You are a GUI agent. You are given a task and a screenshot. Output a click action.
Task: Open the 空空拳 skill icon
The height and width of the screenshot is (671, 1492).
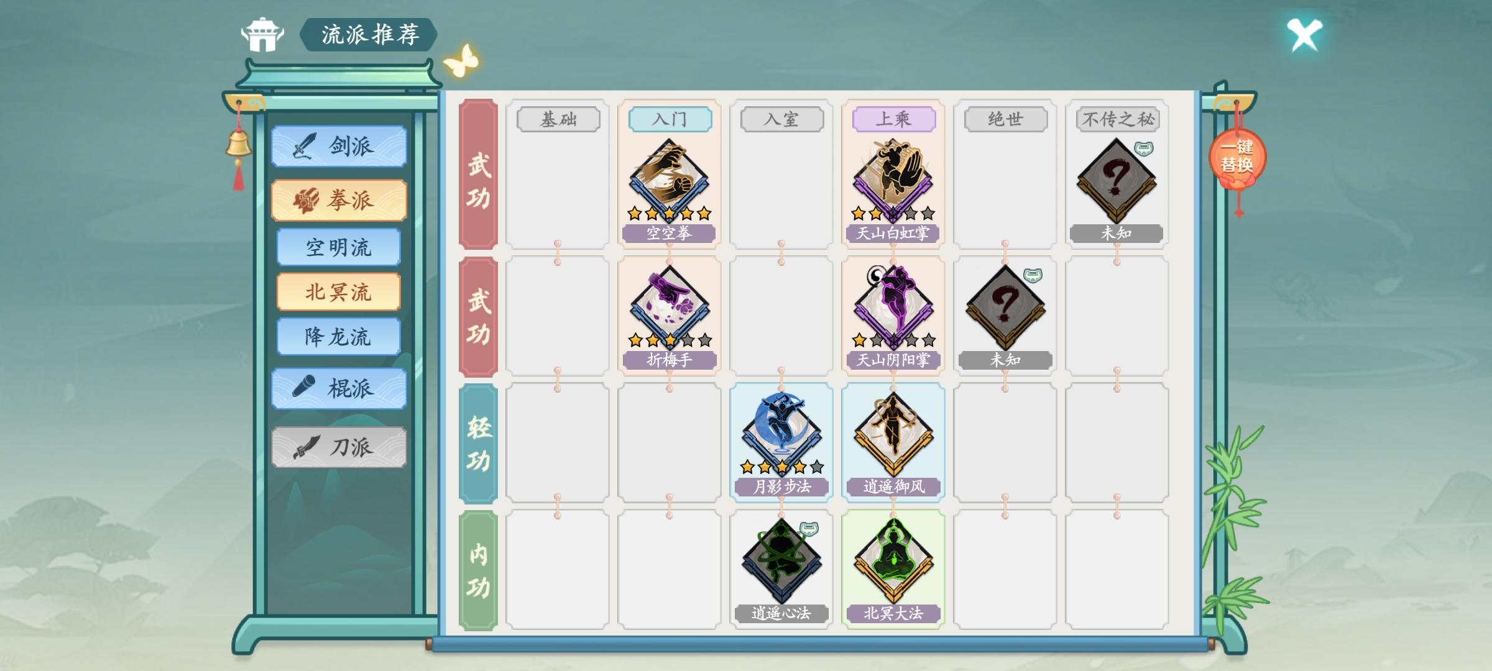(669, 180)
